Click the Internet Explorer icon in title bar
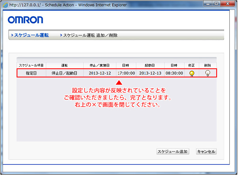The image size is (238, 175). coord(5,4)
